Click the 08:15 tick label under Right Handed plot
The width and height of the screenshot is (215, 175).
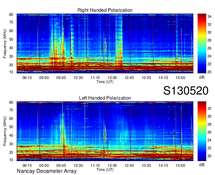(x=27, y=78)
